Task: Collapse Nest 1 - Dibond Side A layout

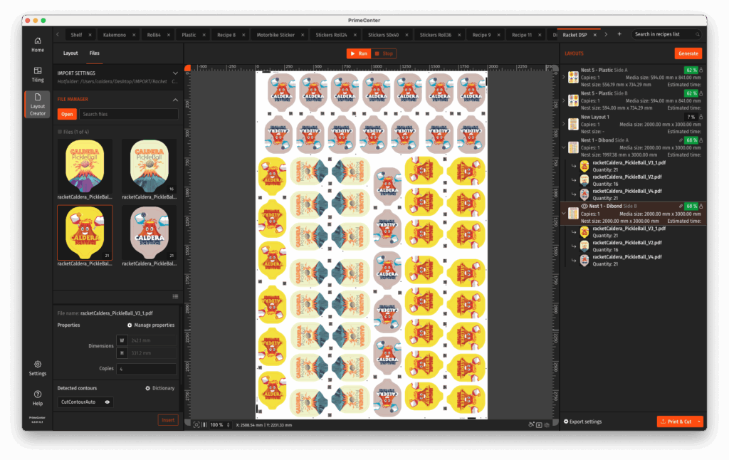Action: coord(564,147)
